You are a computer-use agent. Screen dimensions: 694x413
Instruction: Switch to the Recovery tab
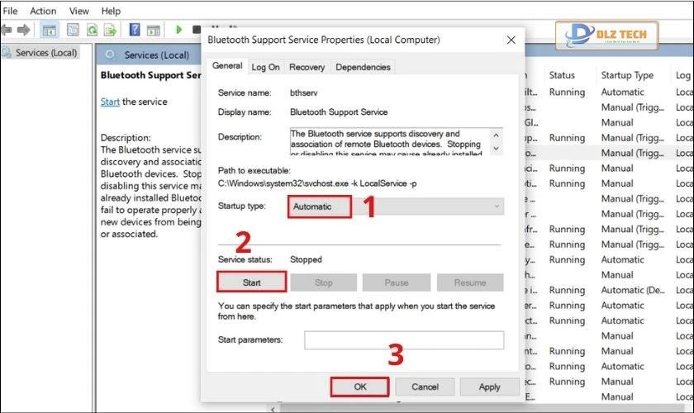pos(307,67)
